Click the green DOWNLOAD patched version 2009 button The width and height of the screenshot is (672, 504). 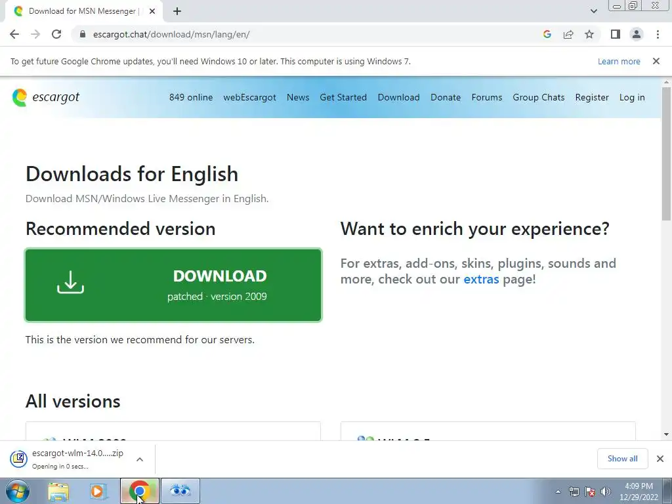click(x=173, y=285)
